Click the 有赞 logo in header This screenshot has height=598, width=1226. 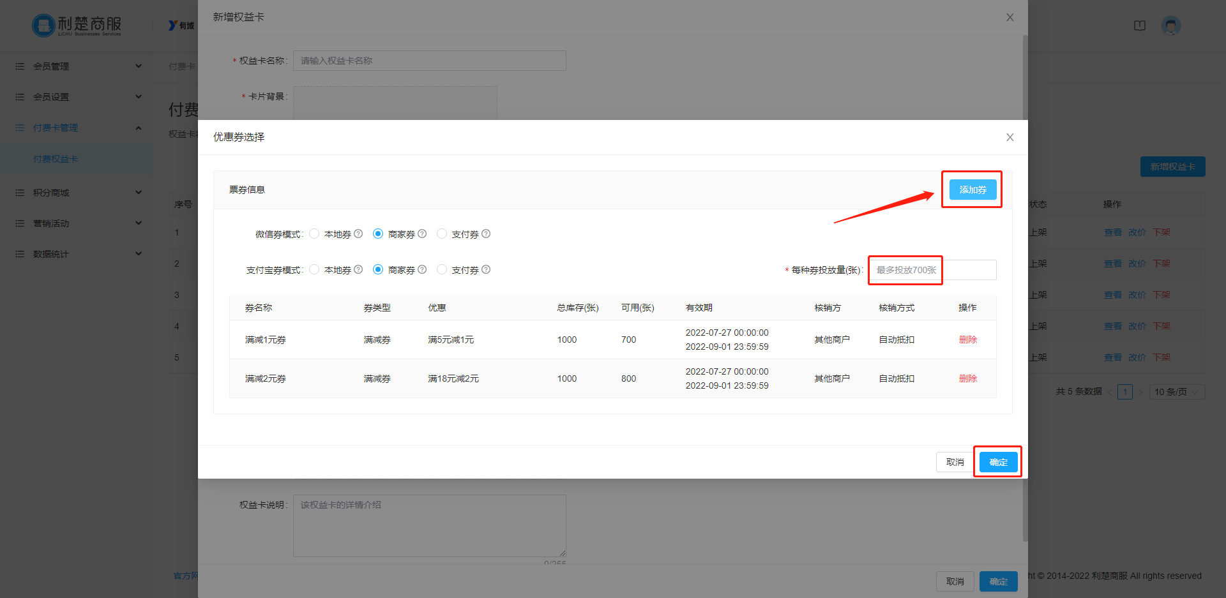pyautogui.click(x=181, y=26)
